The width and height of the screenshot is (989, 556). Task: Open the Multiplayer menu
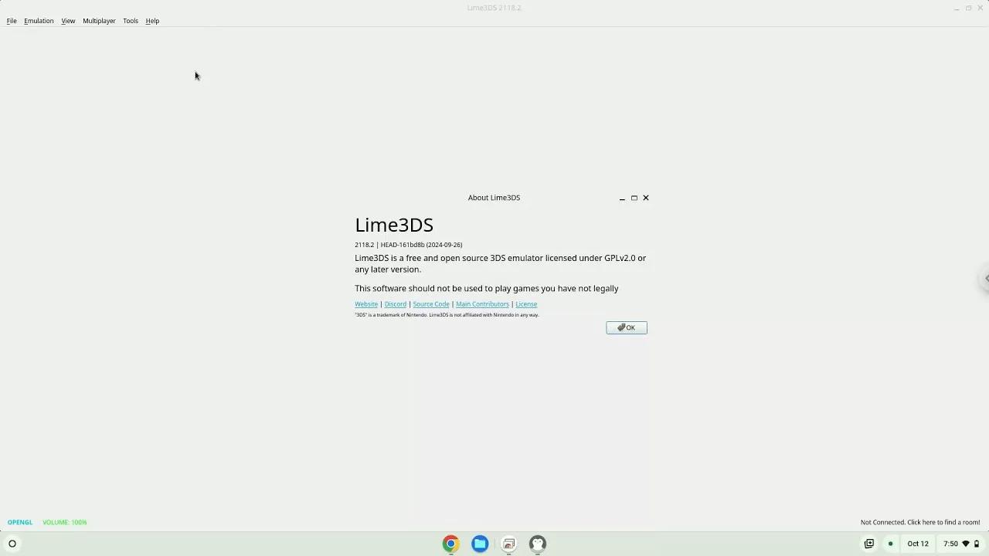click(99, 21)
